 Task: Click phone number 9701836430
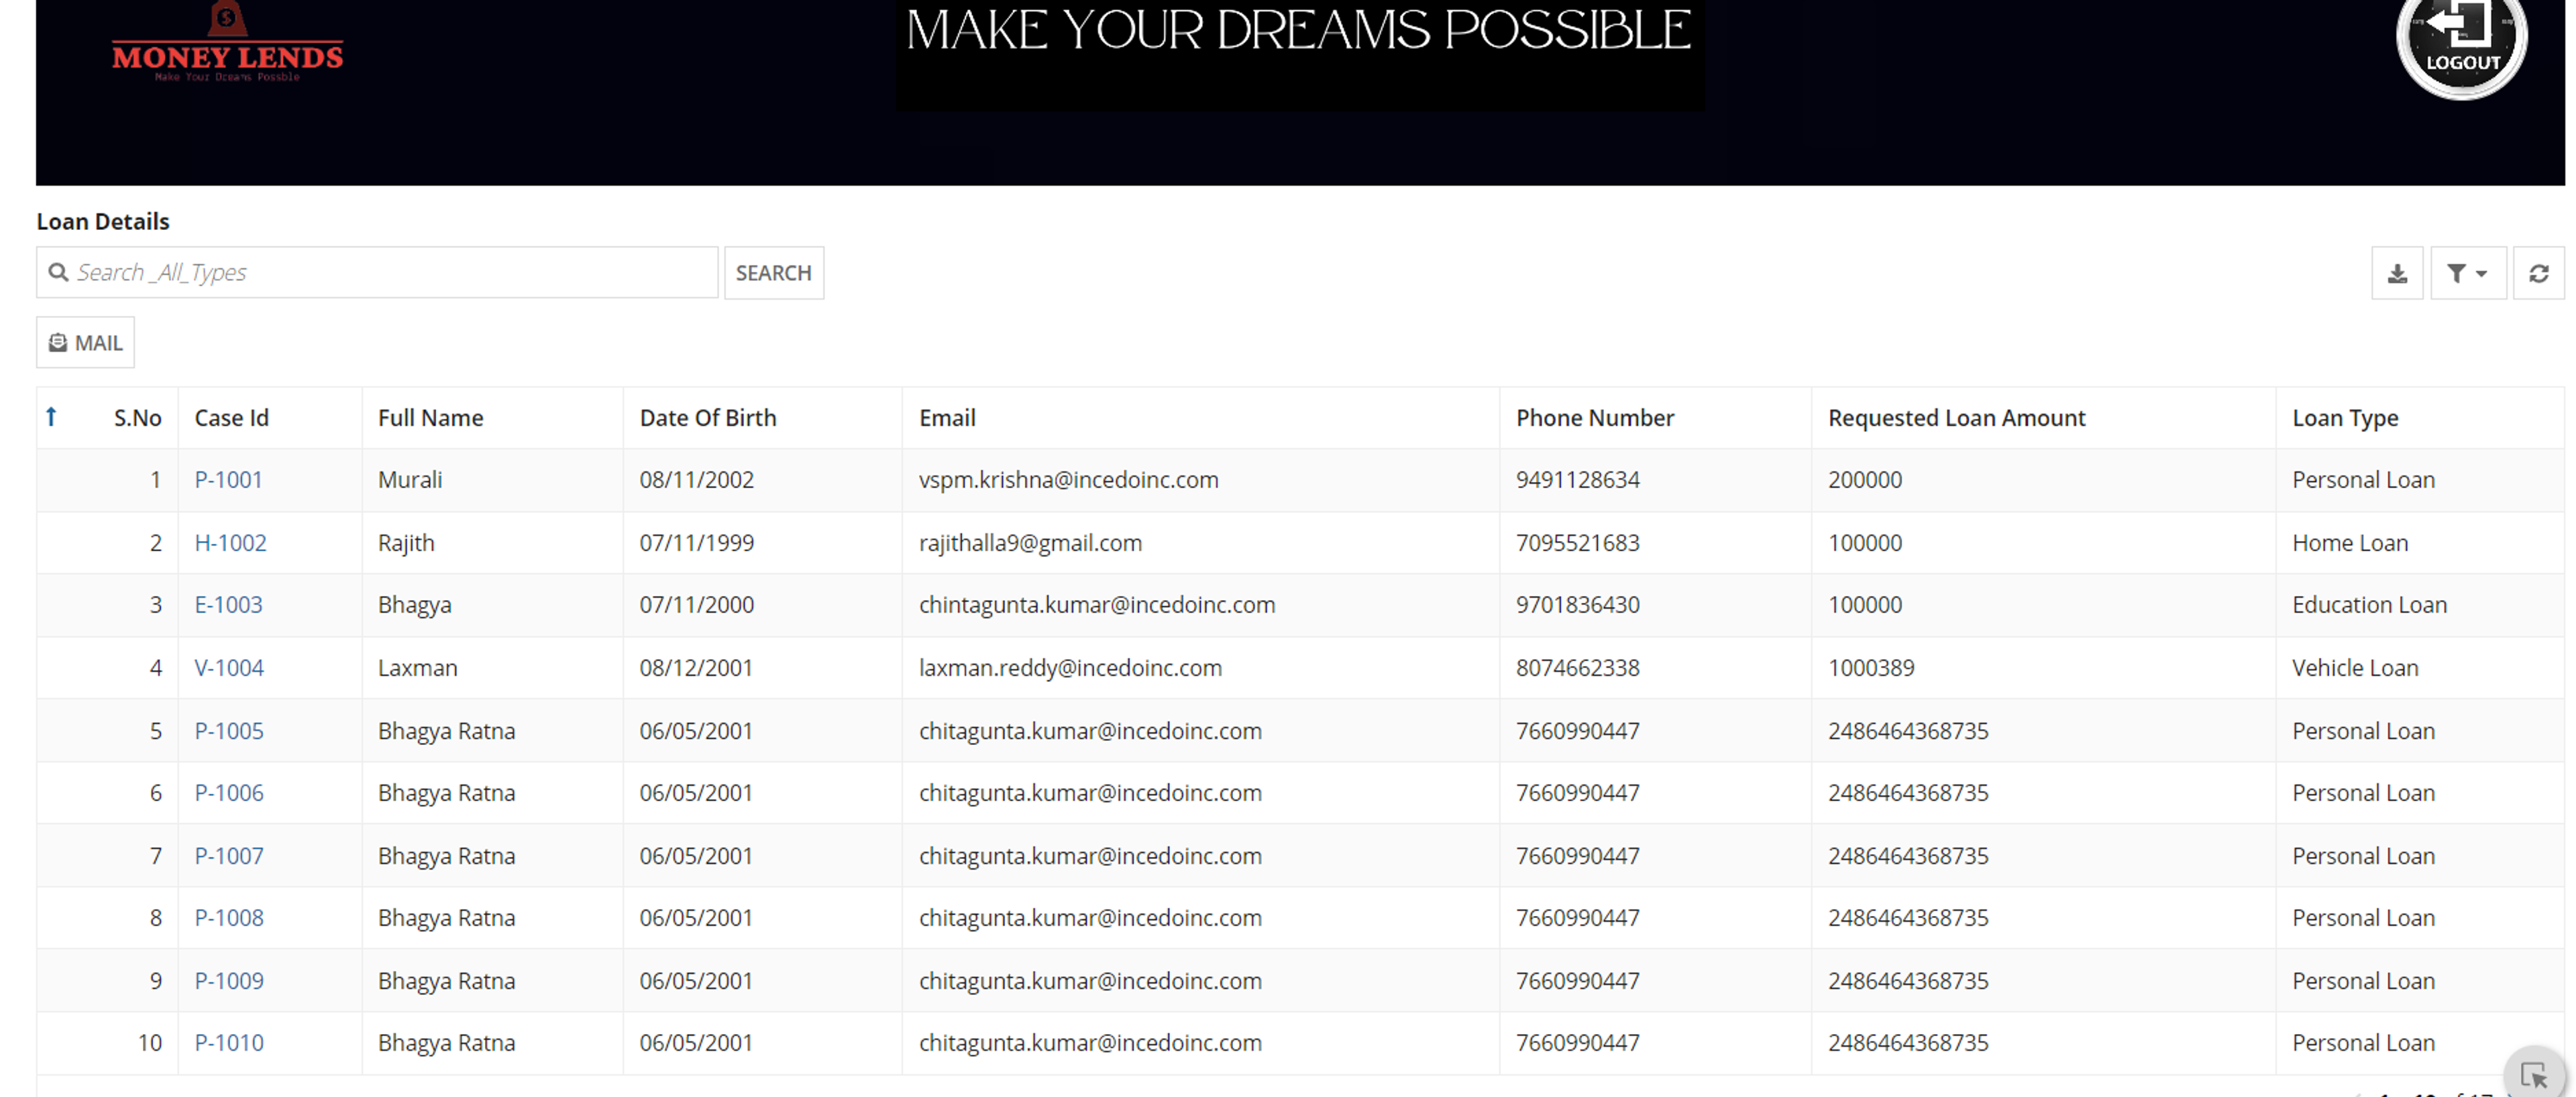coord(1578,605)
